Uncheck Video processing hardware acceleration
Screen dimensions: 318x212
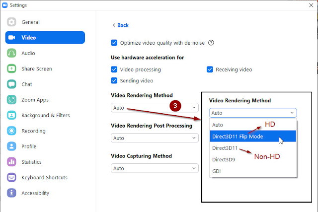(114, 70)
